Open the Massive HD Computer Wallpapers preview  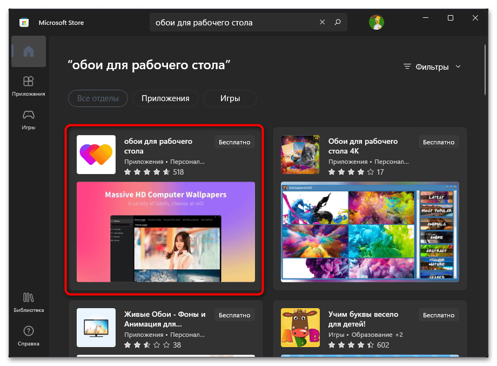point(166,232)
